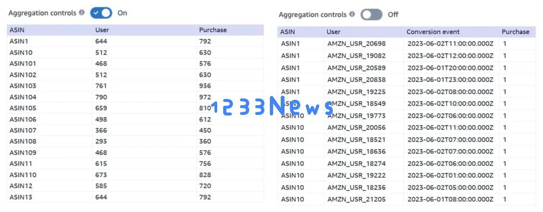Click timestamp 2023-06-02T08:00:00.000Z
Image resolution: width=543 pixels, height=212 pixels.
click(450, 92)
